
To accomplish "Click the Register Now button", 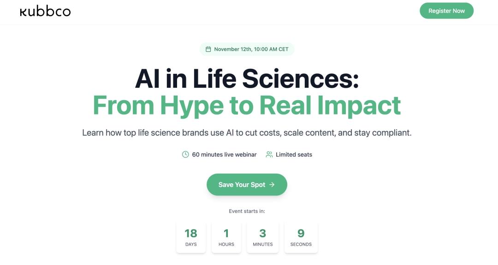I will (446, 11).
